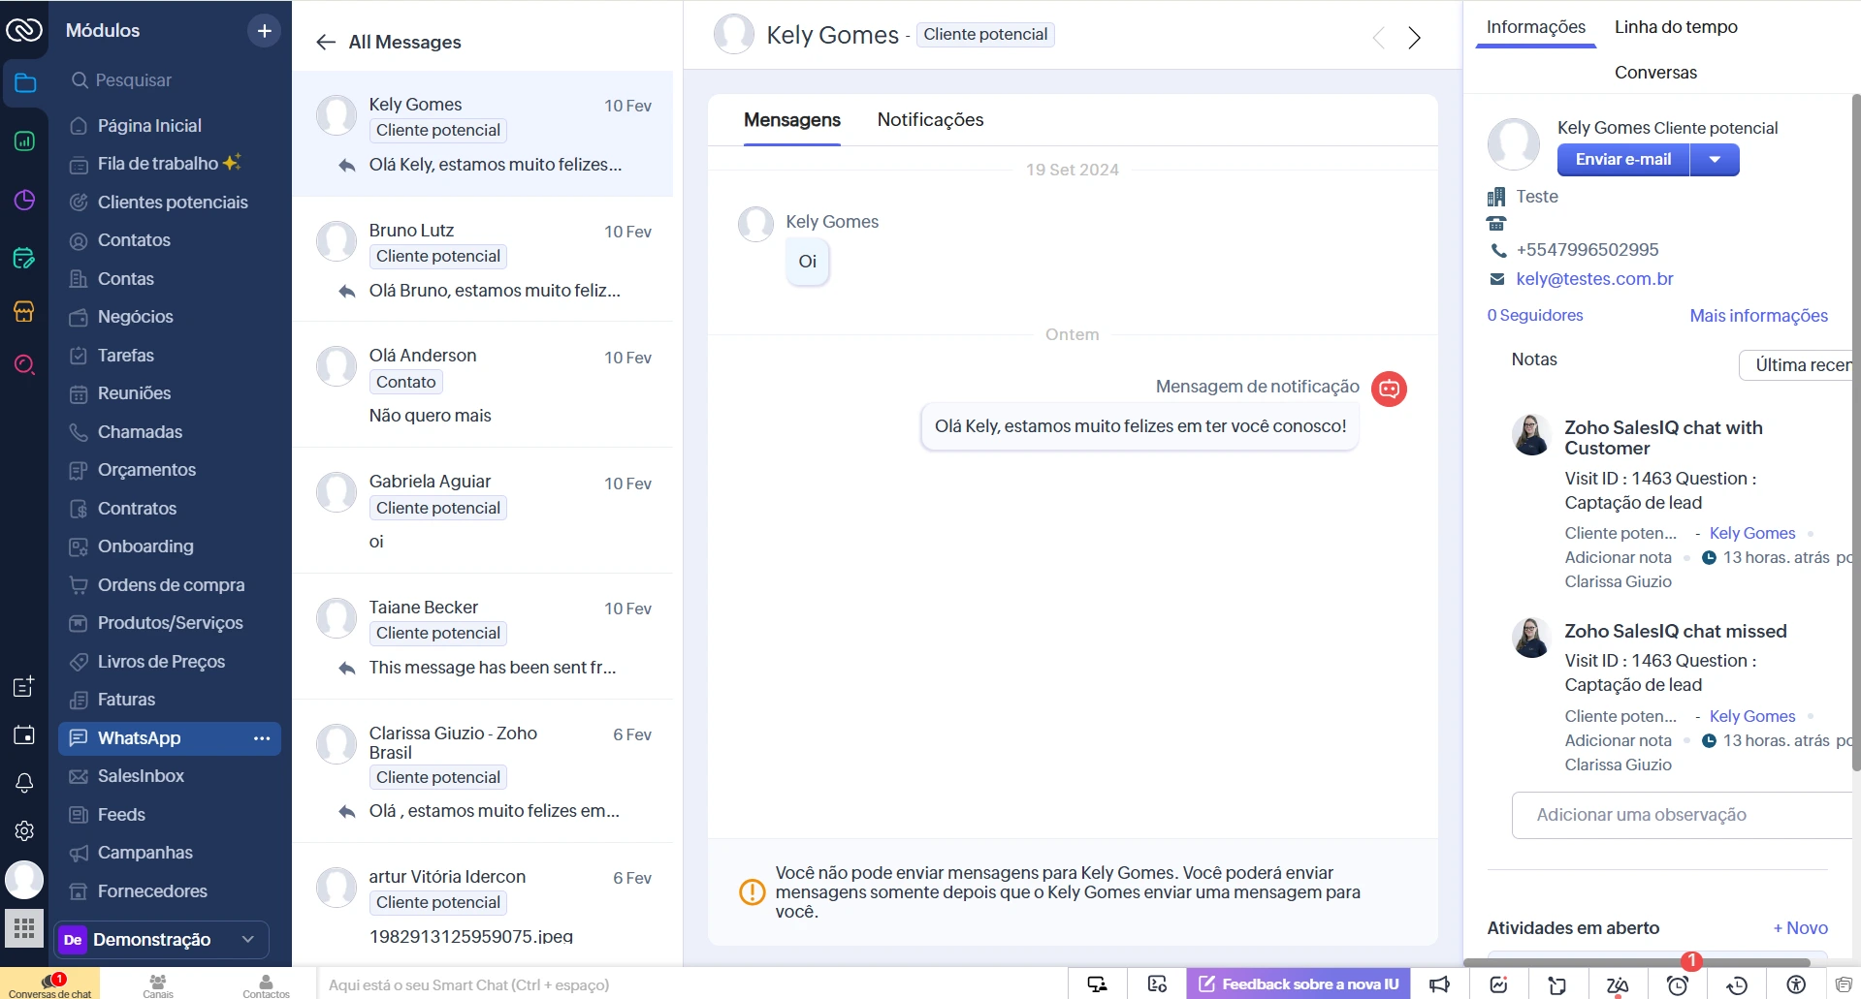Image resolution: width=1861 pixels, height=999 pixels.
Task: Click the plus button next to Módulos
Action: click(x=264, y=31)
